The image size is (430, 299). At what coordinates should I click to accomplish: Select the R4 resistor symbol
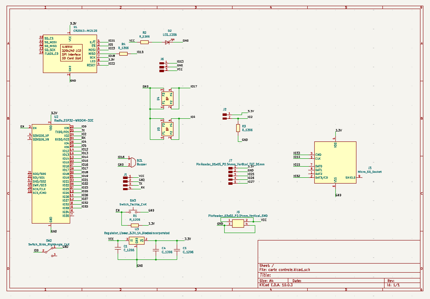tap(124, 54)
